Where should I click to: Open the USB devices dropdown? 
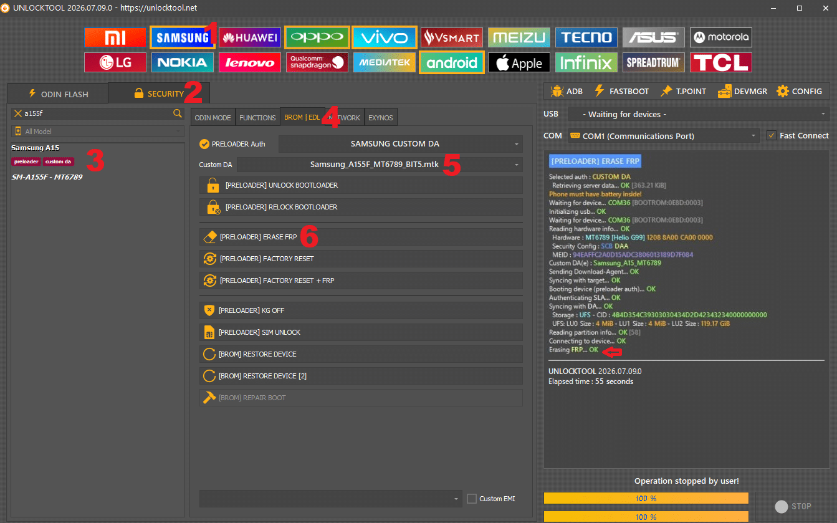(x=699, y=114)
